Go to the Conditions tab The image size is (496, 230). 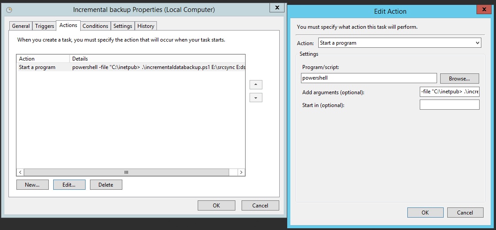coord(95,26)
